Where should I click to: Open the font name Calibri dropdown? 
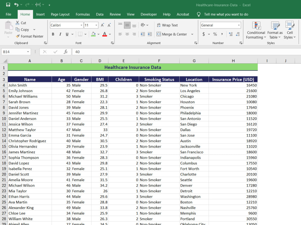(81, 25)
